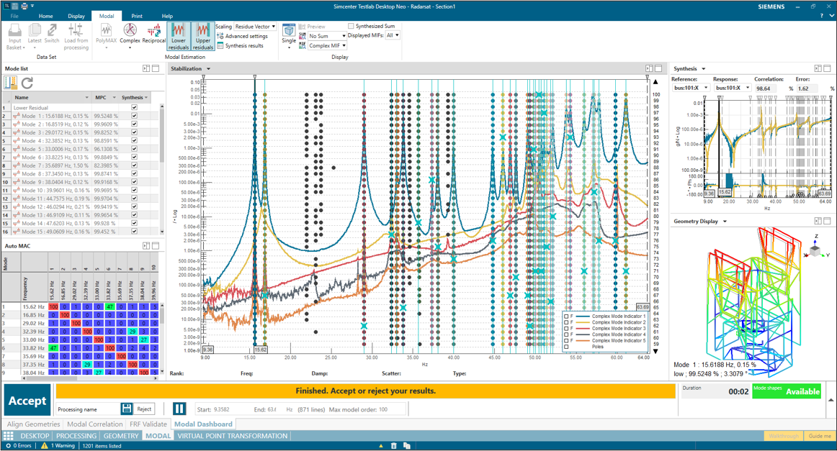This screenshot has height=451, width=837.
Task: Click the large Accept button
Action: (27, 399)
